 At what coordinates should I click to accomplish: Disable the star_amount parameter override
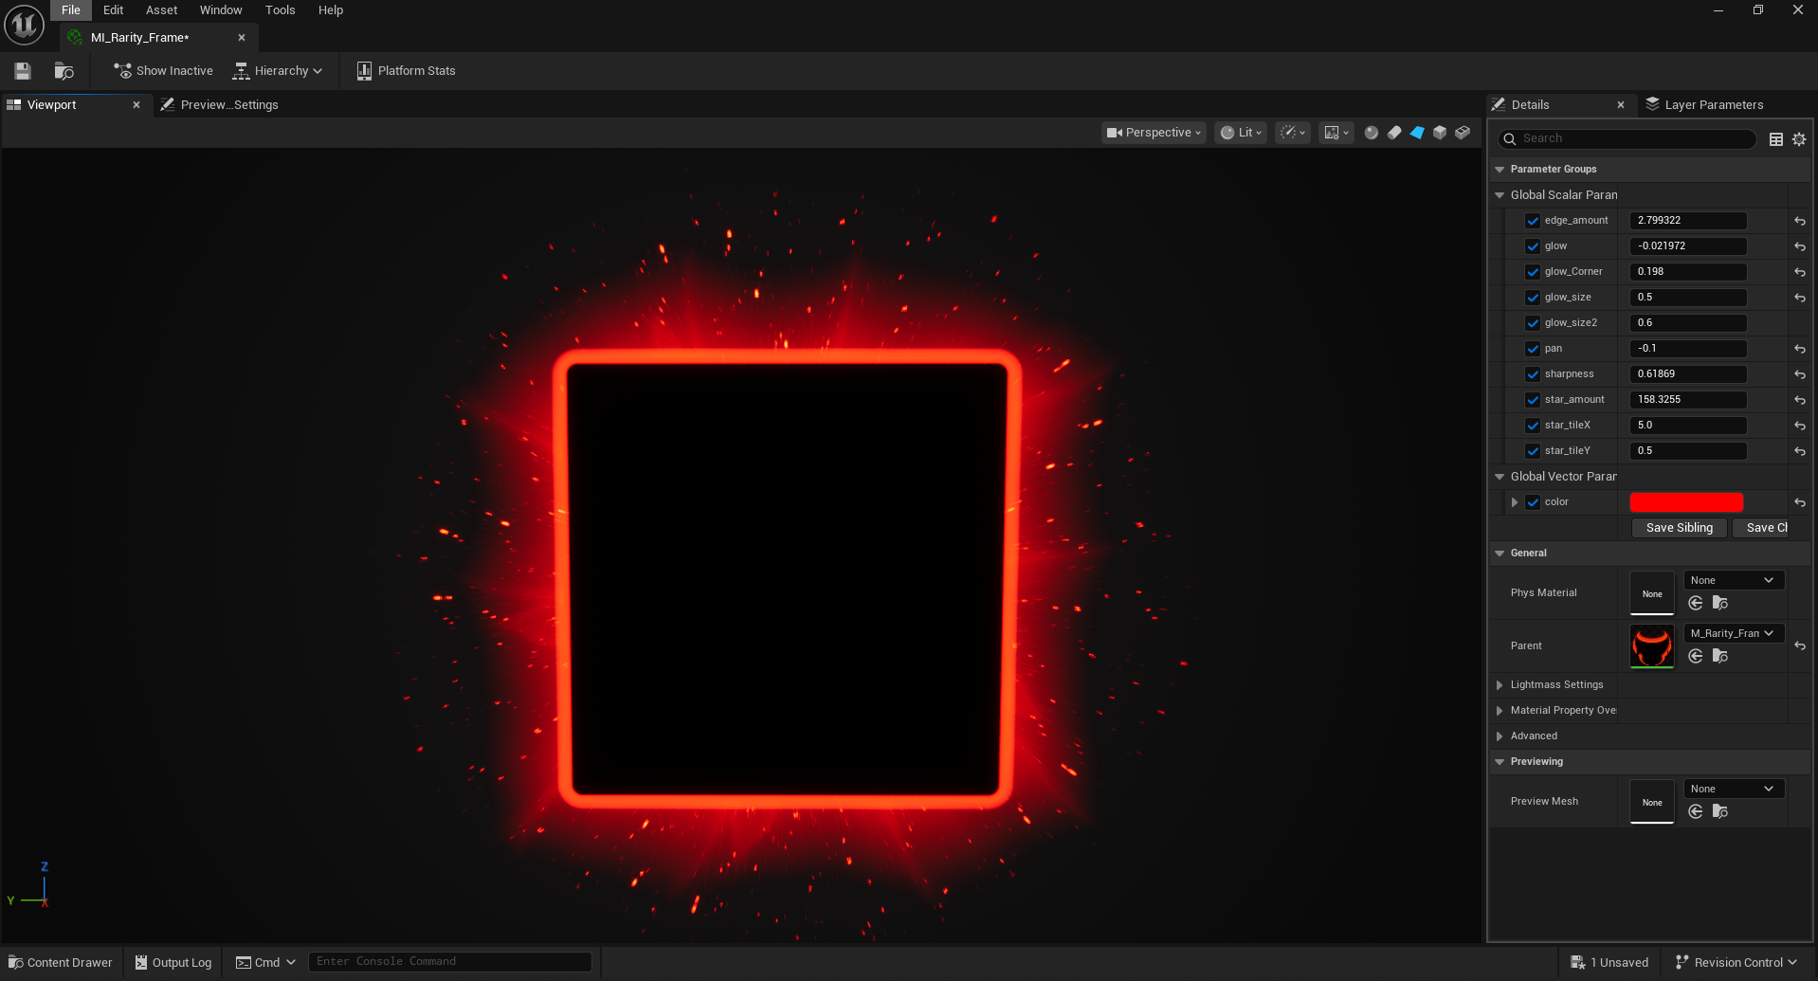point(1533,400)
